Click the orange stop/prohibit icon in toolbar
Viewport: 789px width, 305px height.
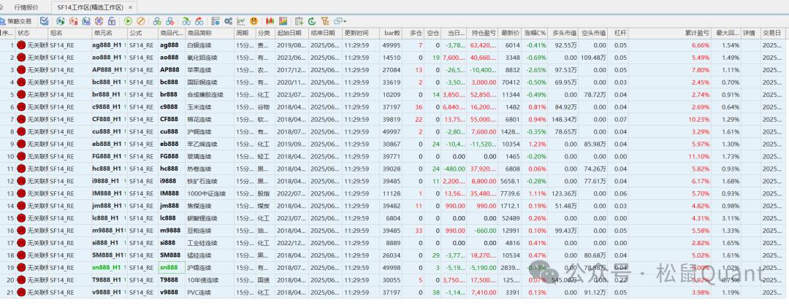pyautogui.click(x=140, y=21)
